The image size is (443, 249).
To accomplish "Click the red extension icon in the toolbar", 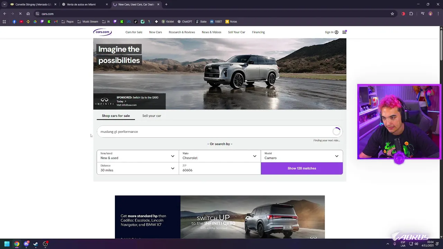I will (x=403, y=14).
